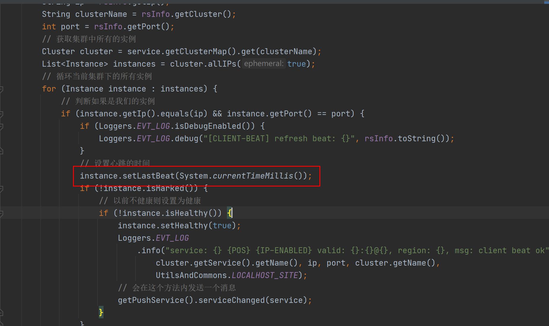The image size is (549, 326).
Task: Collapse fold marker beside if instance.getIp() line
Action: [1, 114]
